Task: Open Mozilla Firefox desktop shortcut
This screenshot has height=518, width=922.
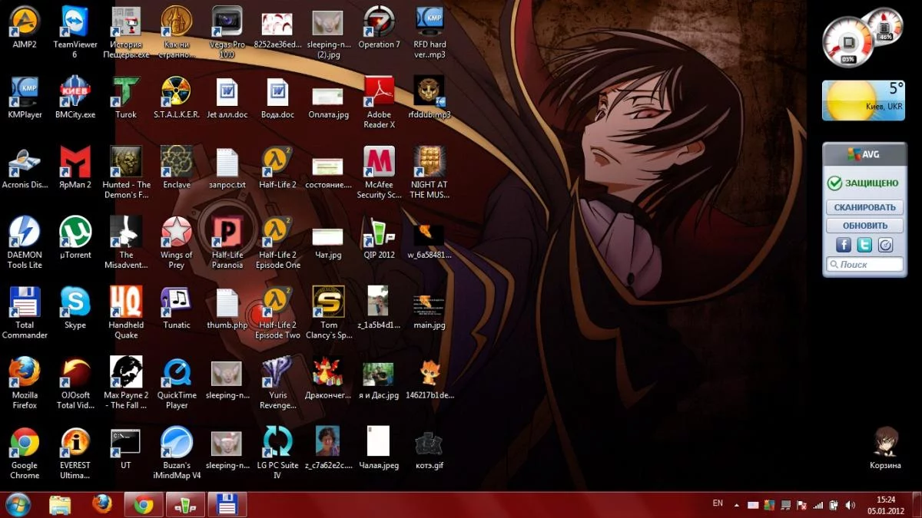Action: (x=25, y=383)
